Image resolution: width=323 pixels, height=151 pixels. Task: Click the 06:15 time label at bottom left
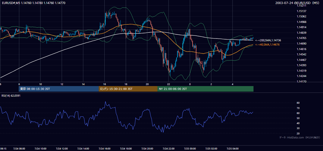coord(3,149)
